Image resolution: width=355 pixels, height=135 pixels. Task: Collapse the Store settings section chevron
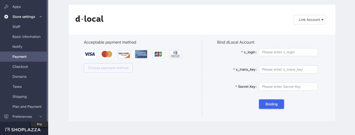click(x=40, y=17)
